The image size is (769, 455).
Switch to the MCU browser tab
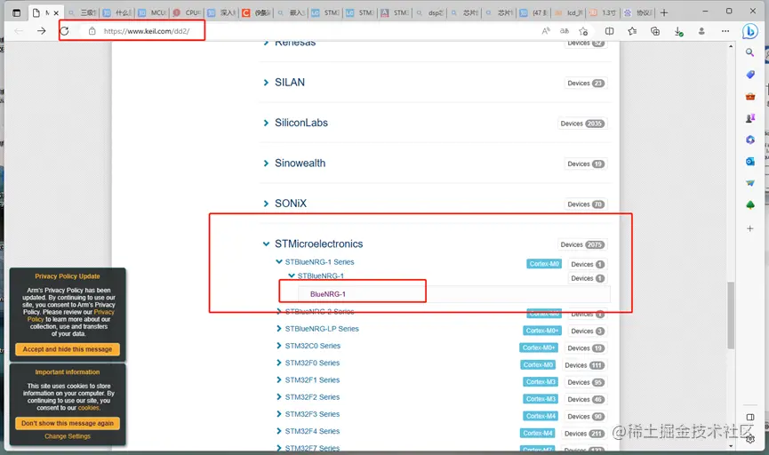153,12
